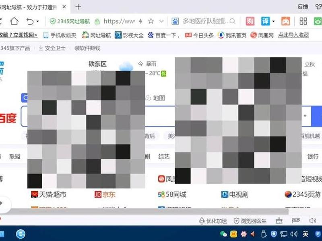The image size is (322, 241).
Task: Click the status bar speaker mute icon
Action: 313,221
